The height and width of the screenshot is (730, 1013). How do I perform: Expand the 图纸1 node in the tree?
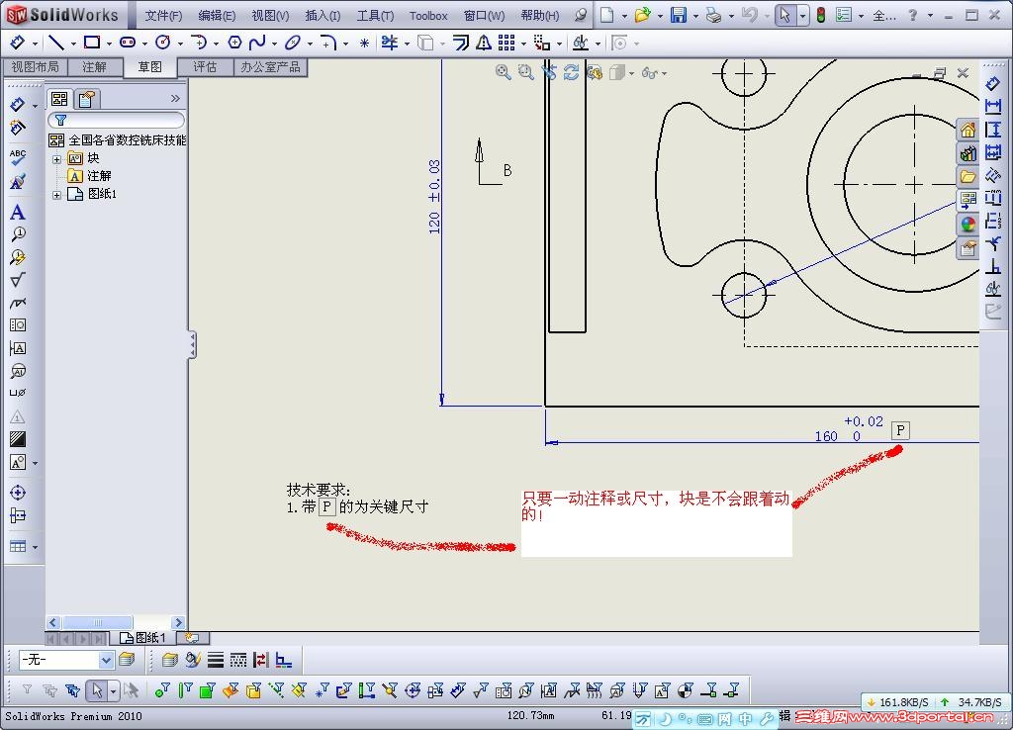pos(56,195)
